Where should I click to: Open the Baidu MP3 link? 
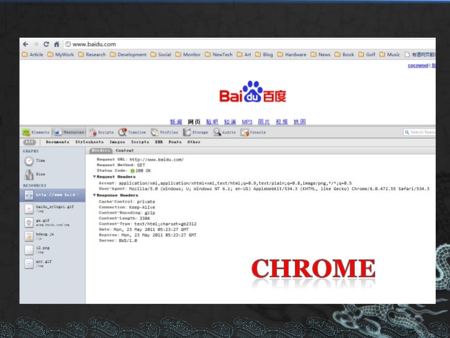(247, 122)
